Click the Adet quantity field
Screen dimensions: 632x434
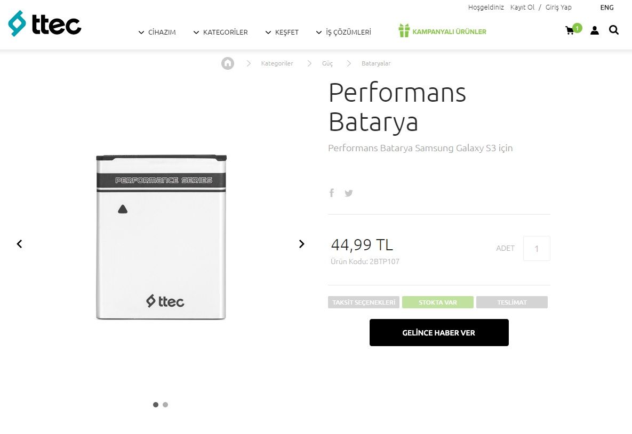(x=537, y=249)
